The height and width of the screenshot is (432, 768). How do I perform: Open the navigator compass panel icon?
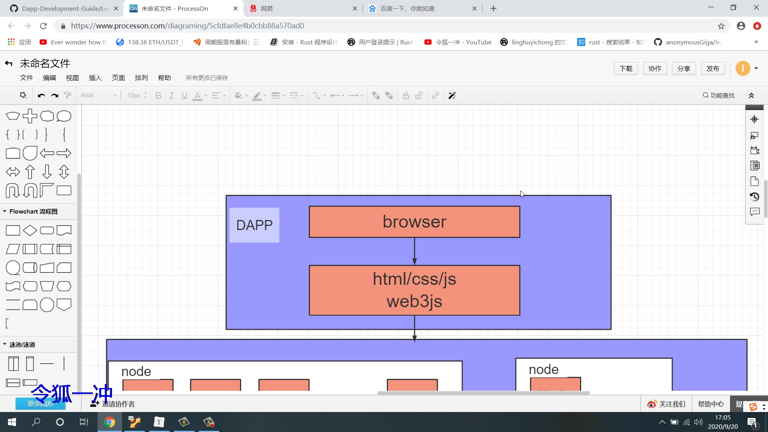[754, 119]
